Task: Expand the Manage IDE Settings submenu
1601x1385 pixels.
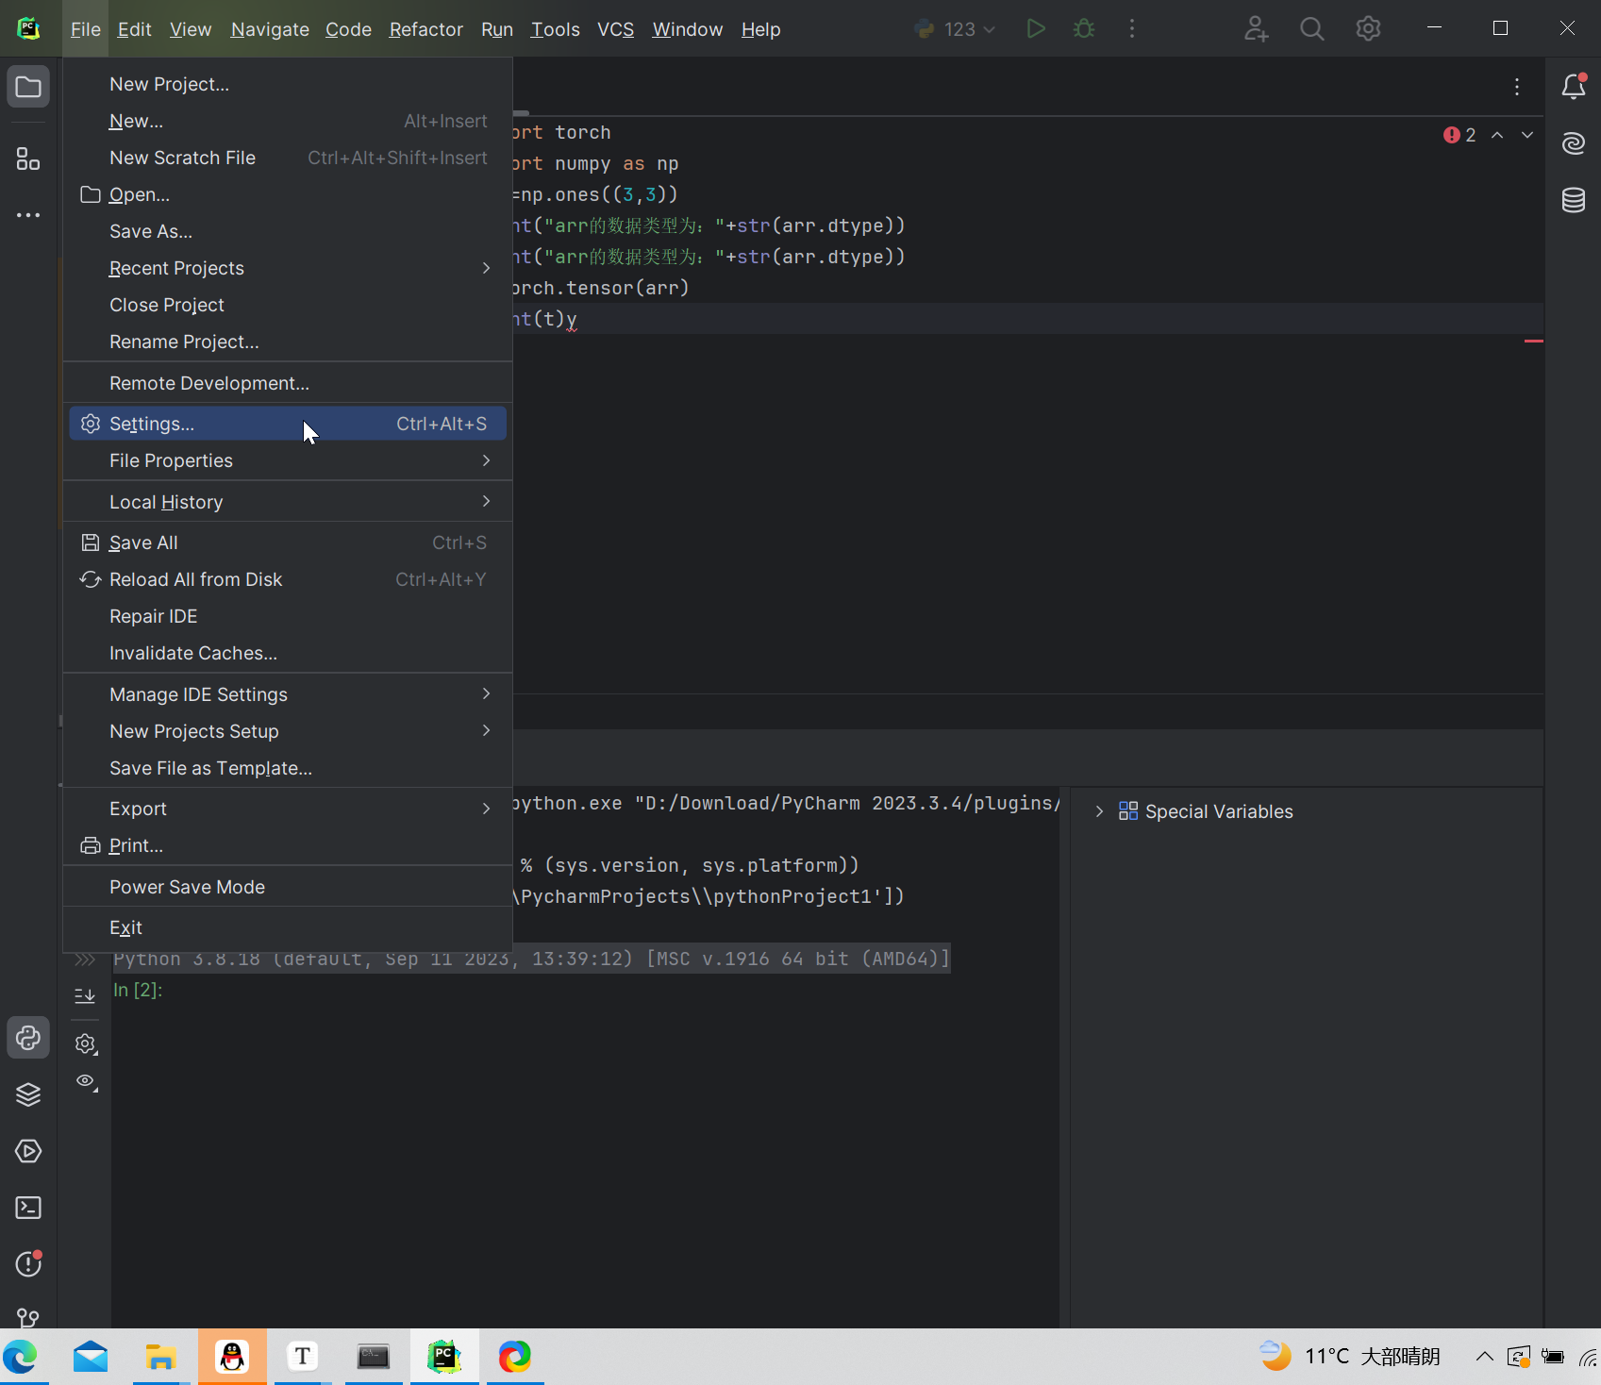Action: [288, 694]
